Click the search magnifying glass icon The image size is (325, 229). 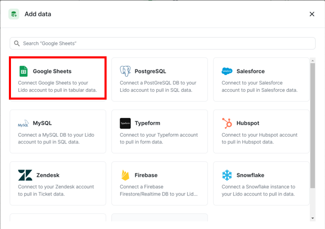click(17, 43)
